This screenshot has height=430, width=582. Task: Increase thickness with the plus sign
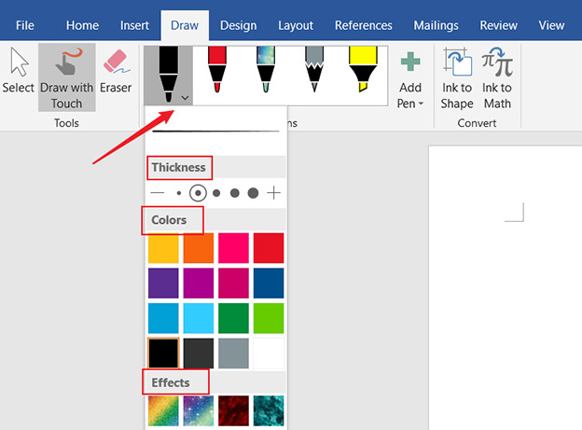coord(273,193)
